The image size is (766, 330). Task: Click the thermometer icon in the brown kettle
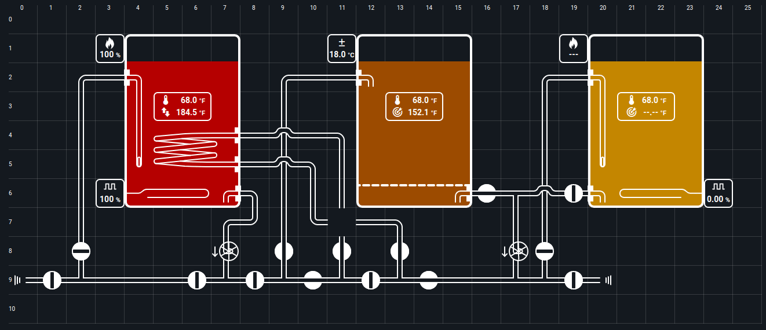[x=397, y=100]
